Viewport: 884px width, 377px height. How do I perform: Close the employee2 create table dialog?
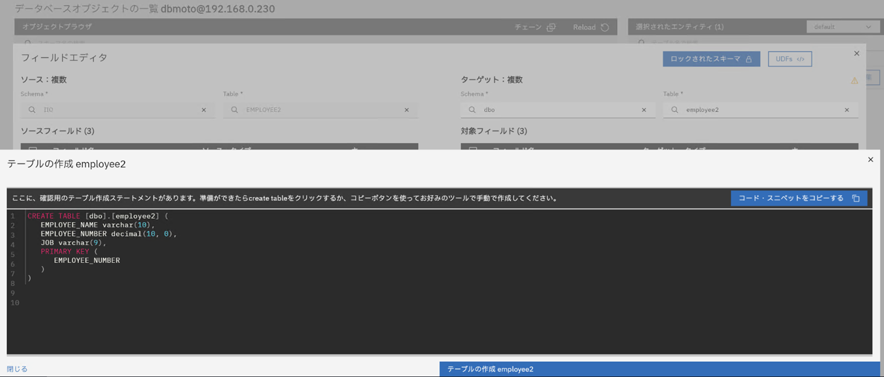[x=870, y=160]
